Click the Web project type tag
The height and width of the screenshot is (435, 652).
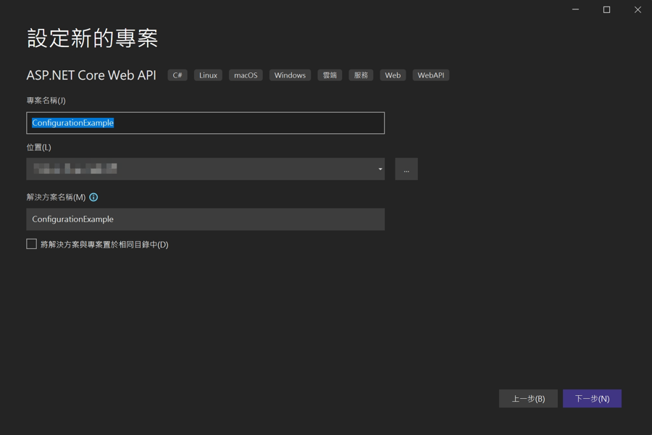(393, 75)
